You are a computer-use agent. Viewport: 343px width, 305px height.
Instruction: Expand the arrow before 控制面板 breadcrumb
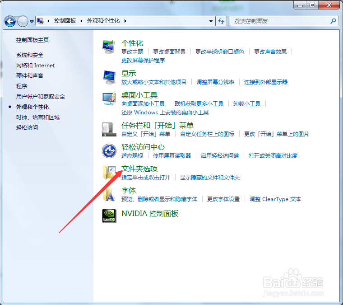(49, 21)
